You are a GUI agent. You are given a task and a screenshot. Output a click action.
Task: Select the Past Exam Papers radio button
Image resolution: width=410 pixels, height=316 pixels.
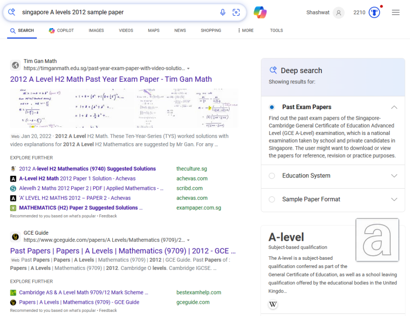pos(272,107)
